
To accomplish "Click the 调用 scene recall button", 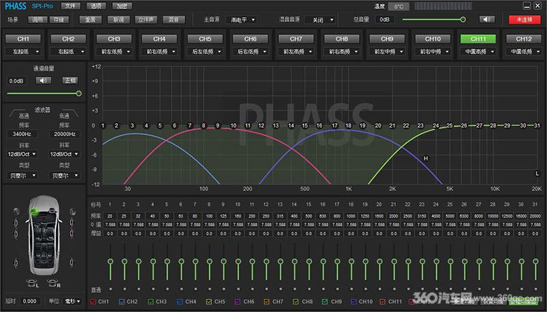I will pos(38,20).
